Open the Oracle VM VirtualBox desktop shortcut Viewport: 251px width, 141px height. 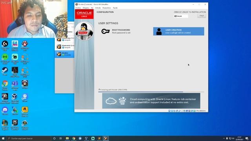pyautogui.click(x=15, y=98)
